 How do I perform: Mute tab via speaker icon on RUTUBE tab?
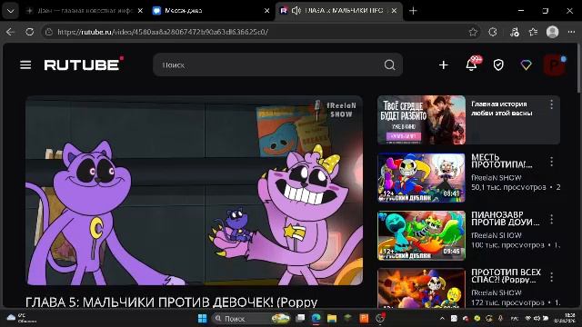click(296, 10)
